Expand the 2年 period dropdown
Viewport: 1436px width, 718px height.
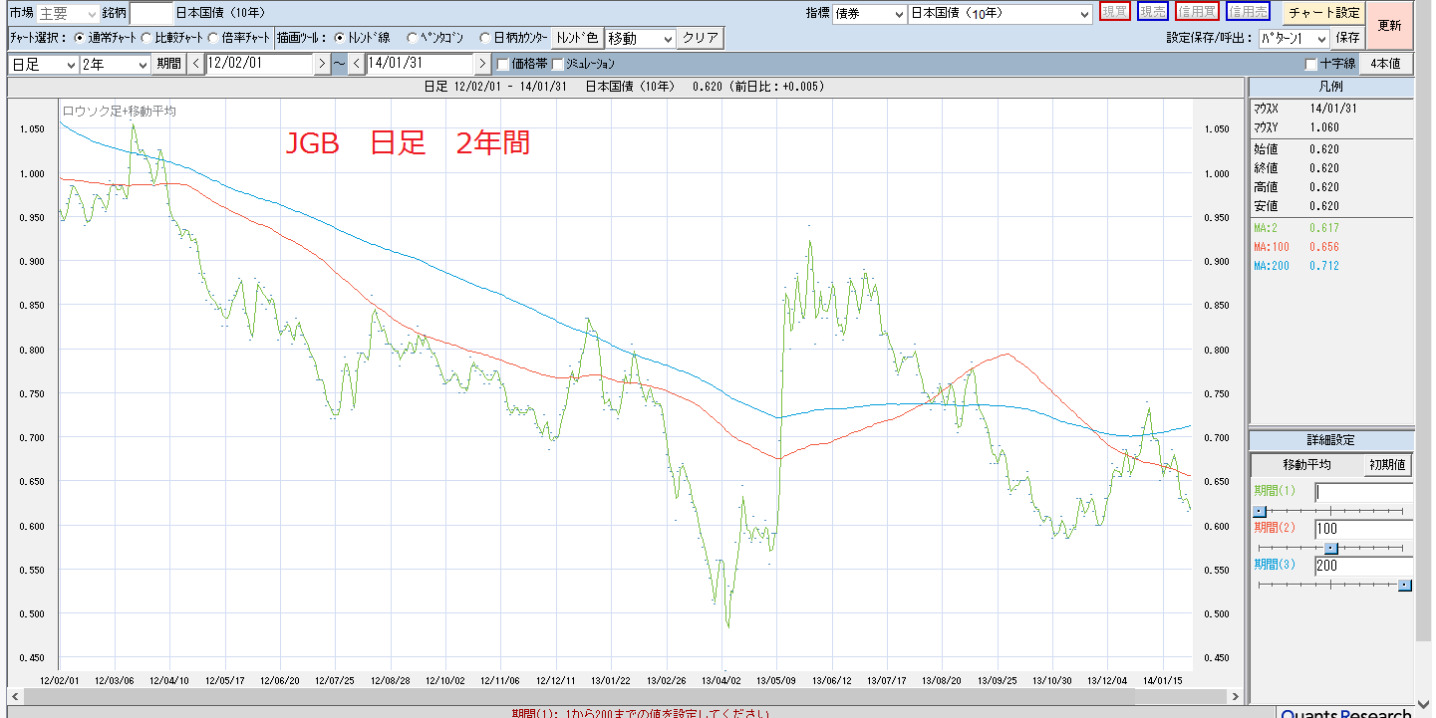tap(115, 64)
